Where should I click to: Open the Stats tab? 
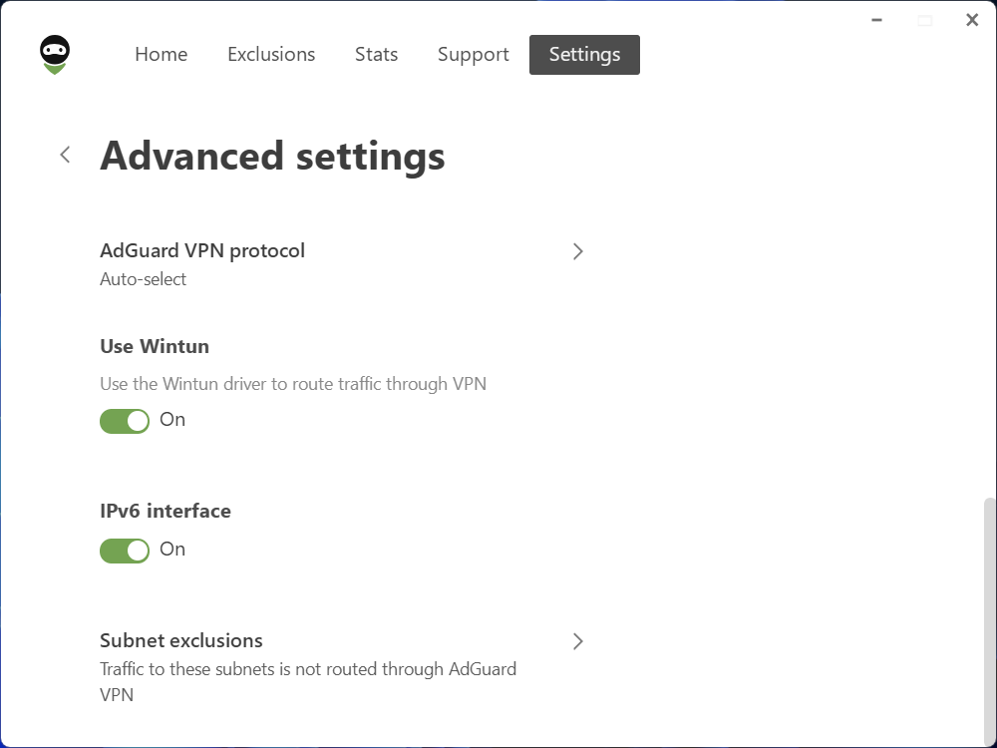coord(376,55)
